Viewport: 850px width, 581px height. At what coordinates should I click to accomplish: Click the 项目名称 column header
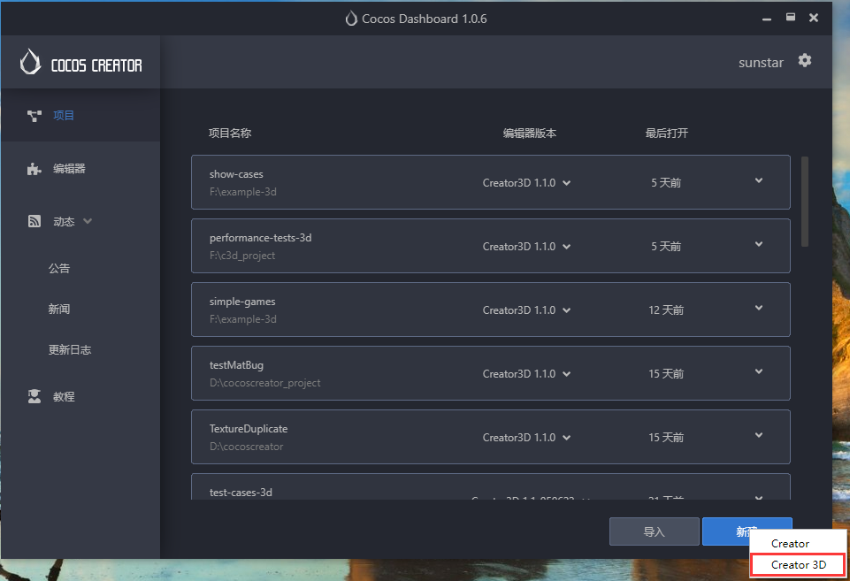tap(230, 133)
